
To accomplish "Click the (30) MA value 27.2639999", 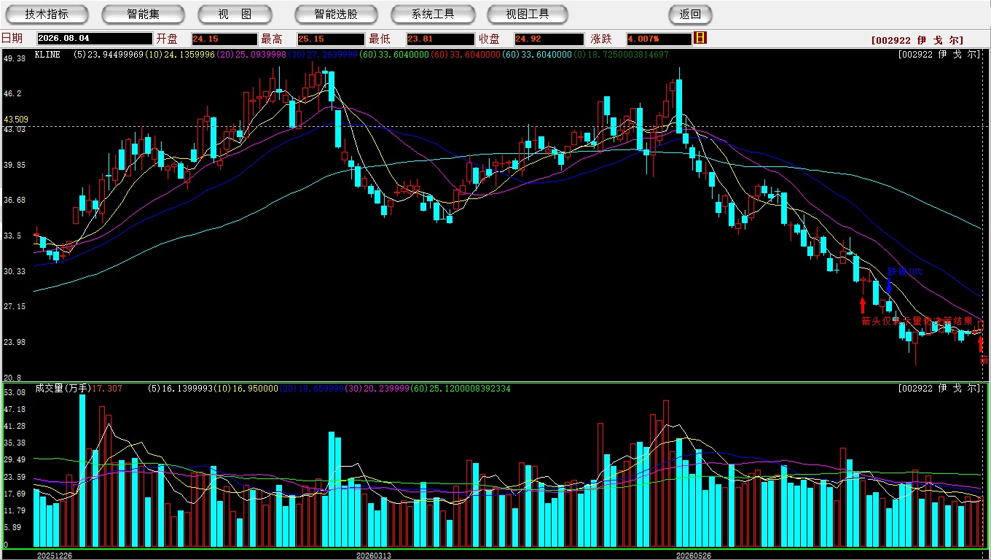I will coord(323,55).
